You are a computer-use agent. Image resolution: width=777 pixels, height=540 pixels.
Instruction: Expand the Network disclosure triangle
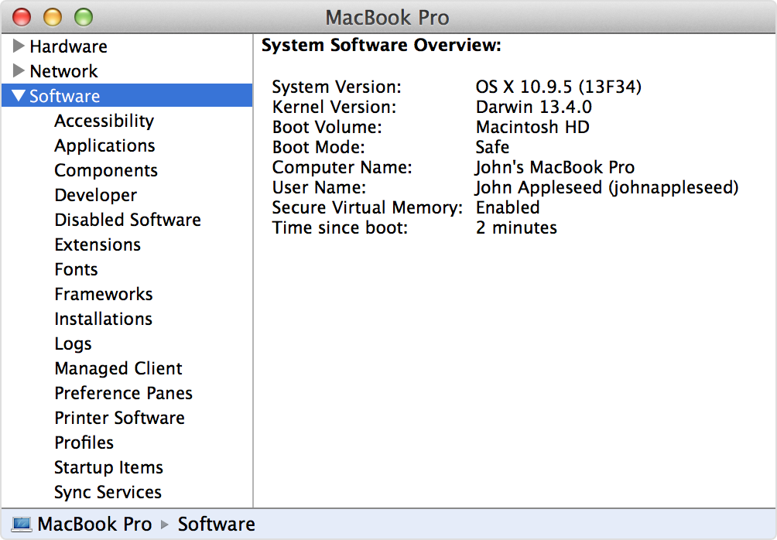(19, 71)
